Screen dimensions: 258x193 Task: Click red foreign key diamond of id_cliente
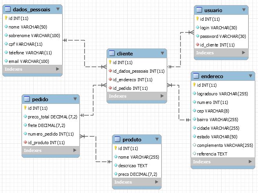point(197,45)
